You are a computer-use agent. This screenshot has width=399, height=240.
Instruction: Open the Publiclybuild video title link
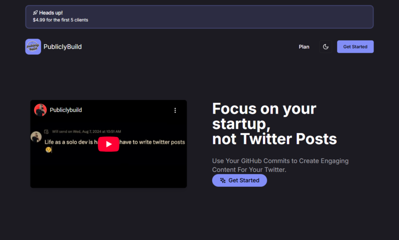pos(66,110)
